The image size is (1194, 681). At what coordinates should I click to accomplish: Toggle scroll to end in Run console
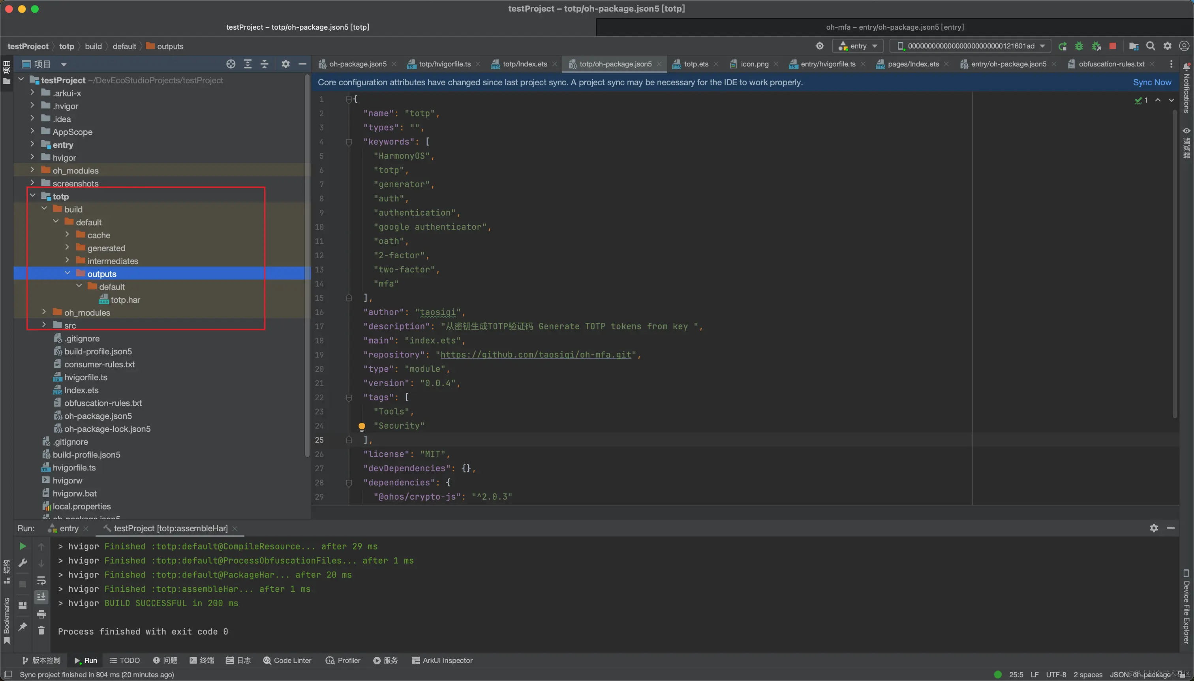pos(41,597)
